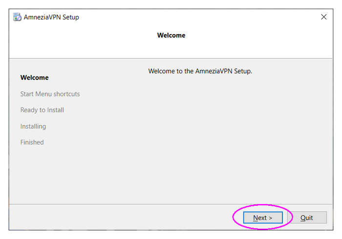The width and height of the screenshot is (342, 239).
Task: Select the Installing step in sidebar
Action: tap(33, 126)
